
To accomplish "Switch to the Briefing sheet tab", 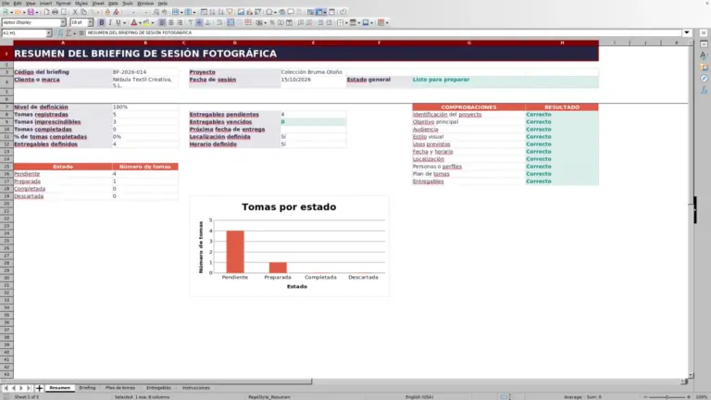I will (87, 388).
